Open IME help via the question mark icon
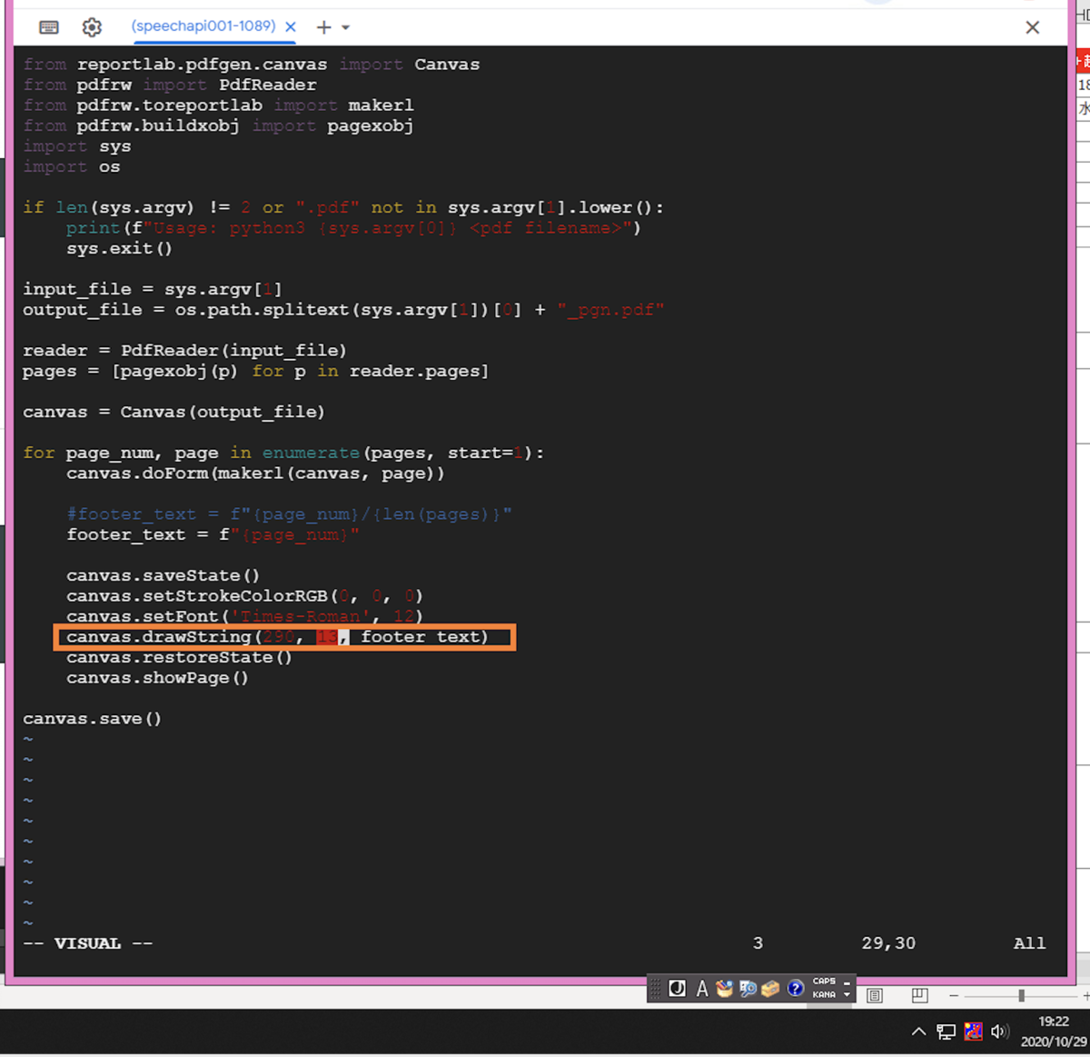 coord(795,988)
